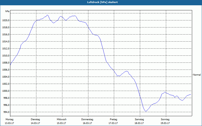This screenshot has width=202, height=126.
Task: Select the 1000,0 y-axis value
Action: tap(5, 91)
